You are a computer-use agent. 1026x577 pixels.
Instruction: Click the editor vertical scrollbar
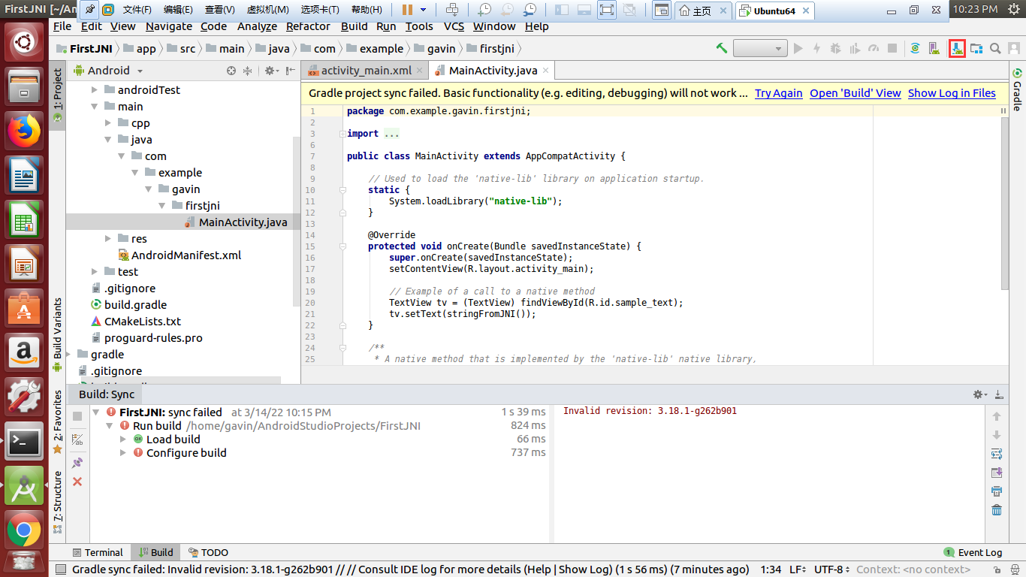pos(1004,203)
